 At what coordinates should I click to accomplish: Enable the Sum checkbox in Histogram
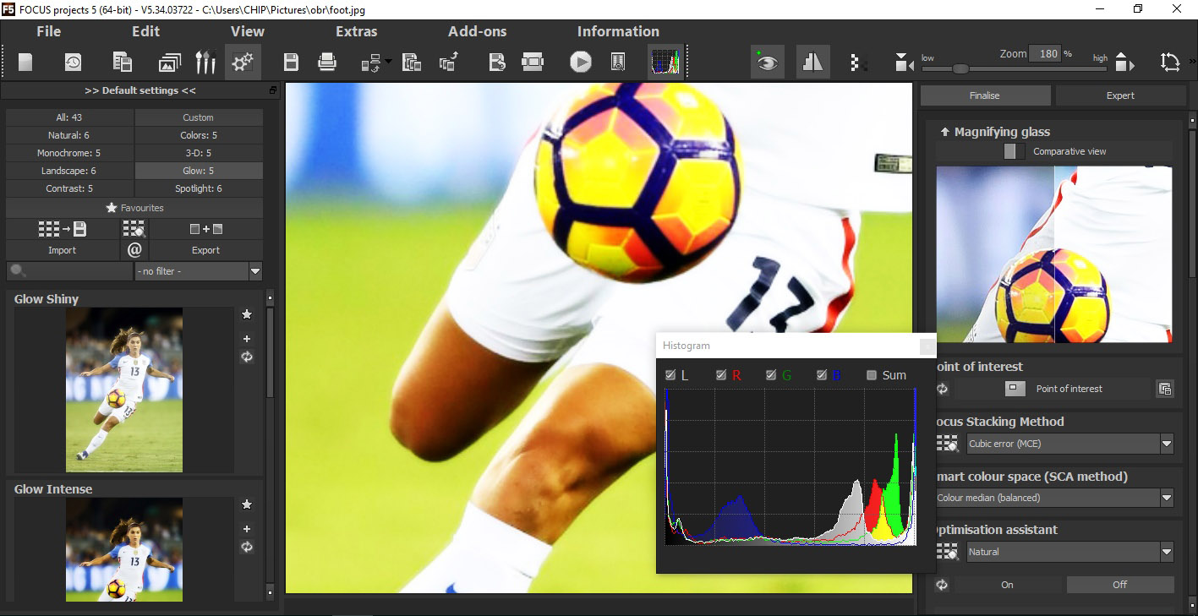pos(872,375)
